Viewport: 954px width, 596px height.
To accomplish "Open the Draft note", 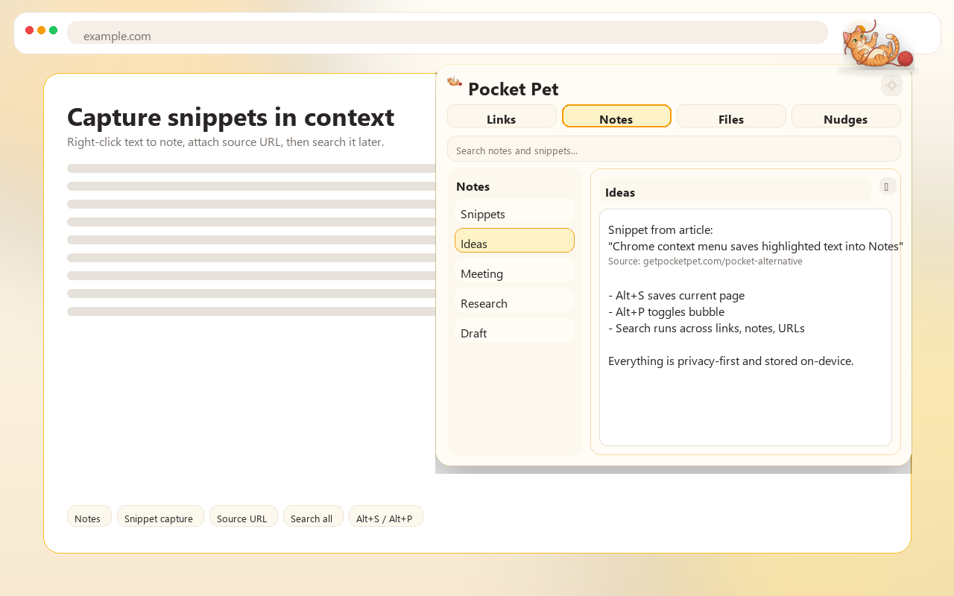I will coord(514,330).
